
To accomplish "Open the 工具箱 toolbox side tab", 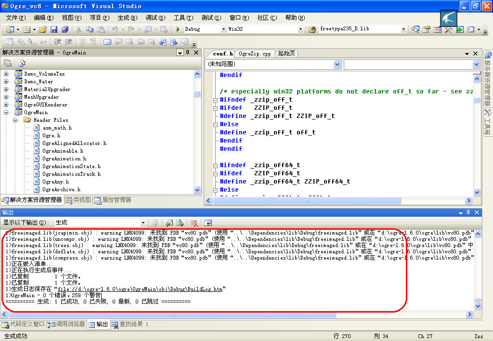I will click(x=488, y=122).
